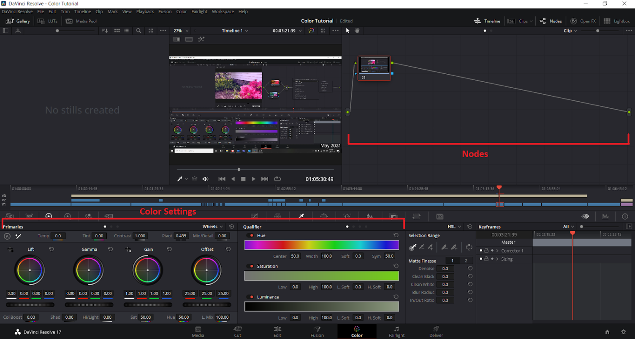Open the Playback menu
The image size is (635, 339).
tap(145, 11)
